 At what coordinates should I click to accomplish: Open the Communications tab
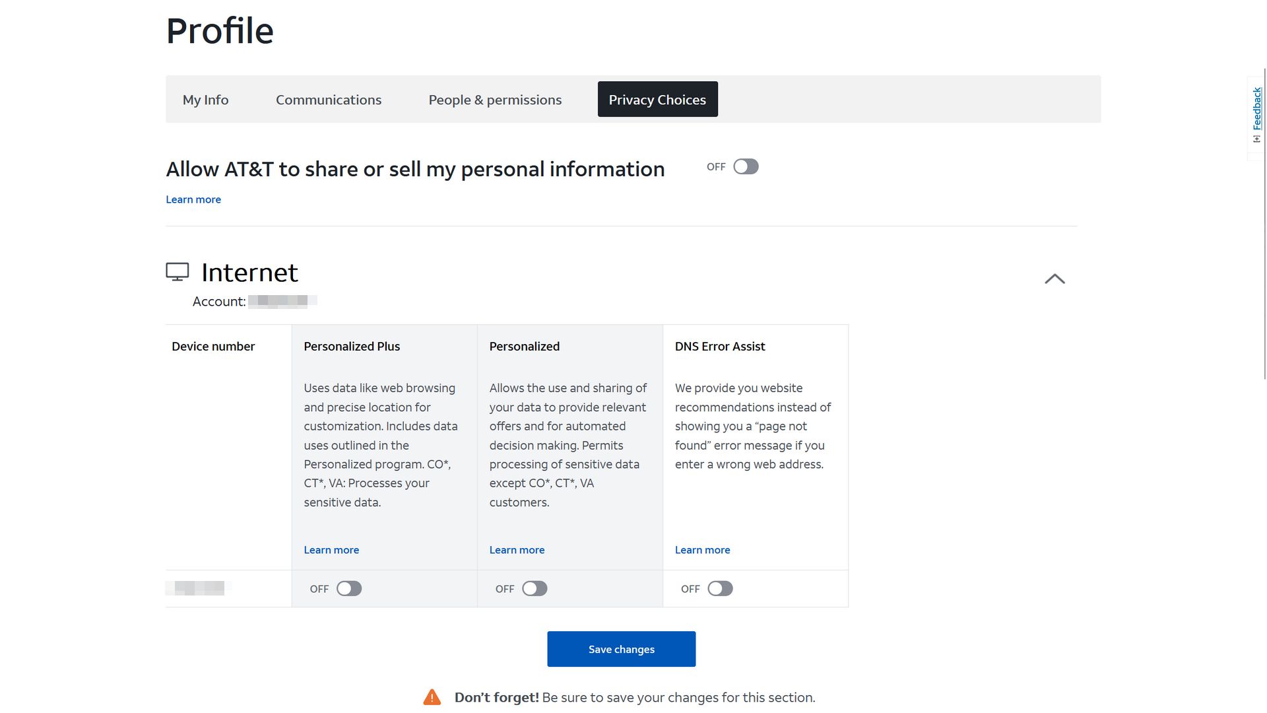329,100
